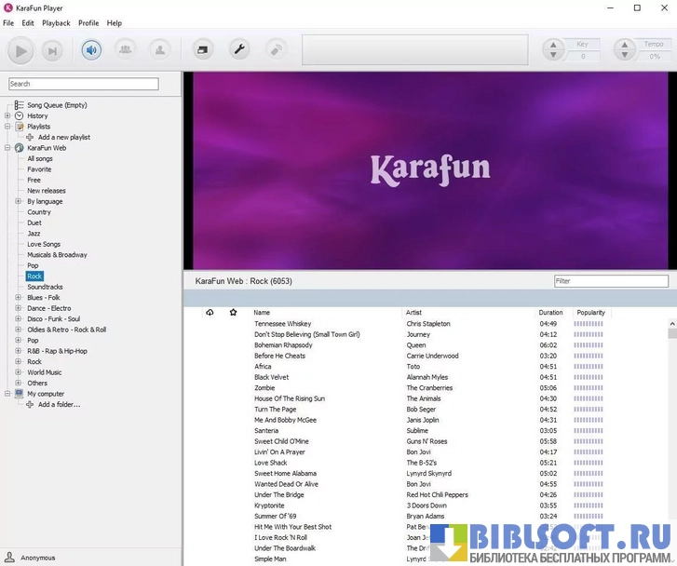Skip to the next song

tap(52, 50)
